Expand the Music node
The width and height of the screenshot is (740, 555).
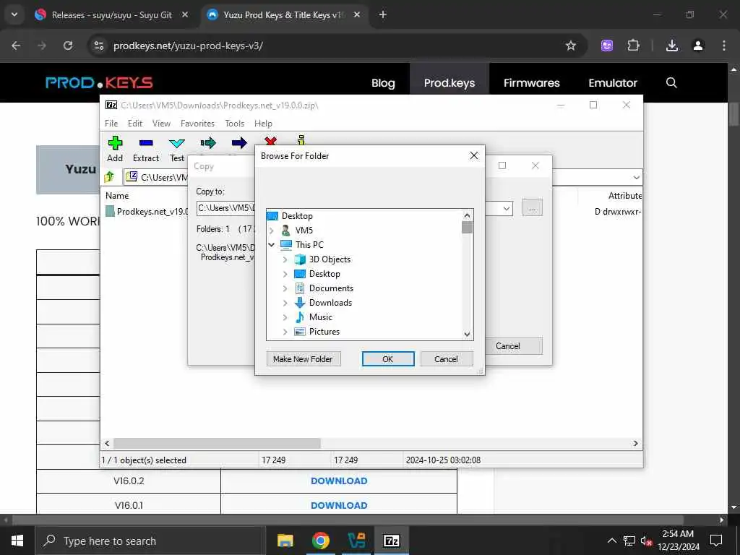click(285, 317)
